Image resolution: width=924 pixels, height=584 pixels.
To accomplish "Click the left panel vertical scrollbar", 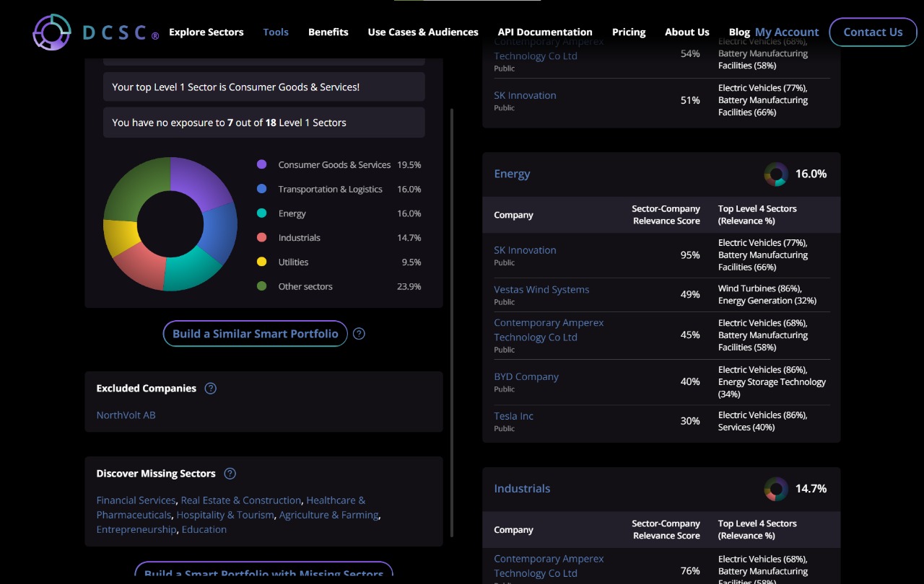I will coord(453,322).
